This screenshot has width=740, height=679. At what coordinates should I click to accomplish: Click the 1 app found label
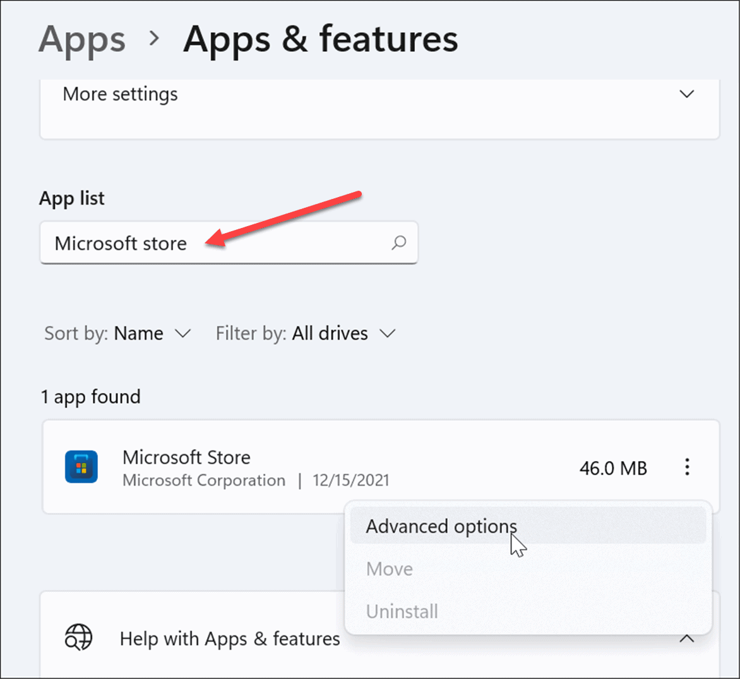pyautogui.click(x=91, y=397)
